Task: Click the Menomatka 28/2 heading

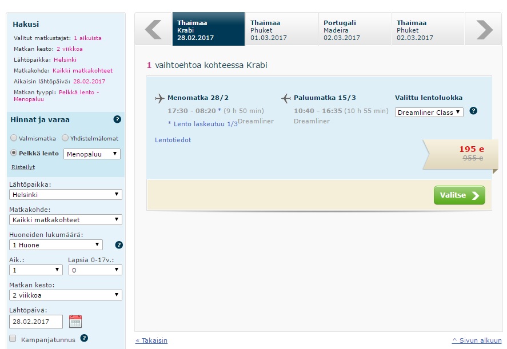Action: 198,98
